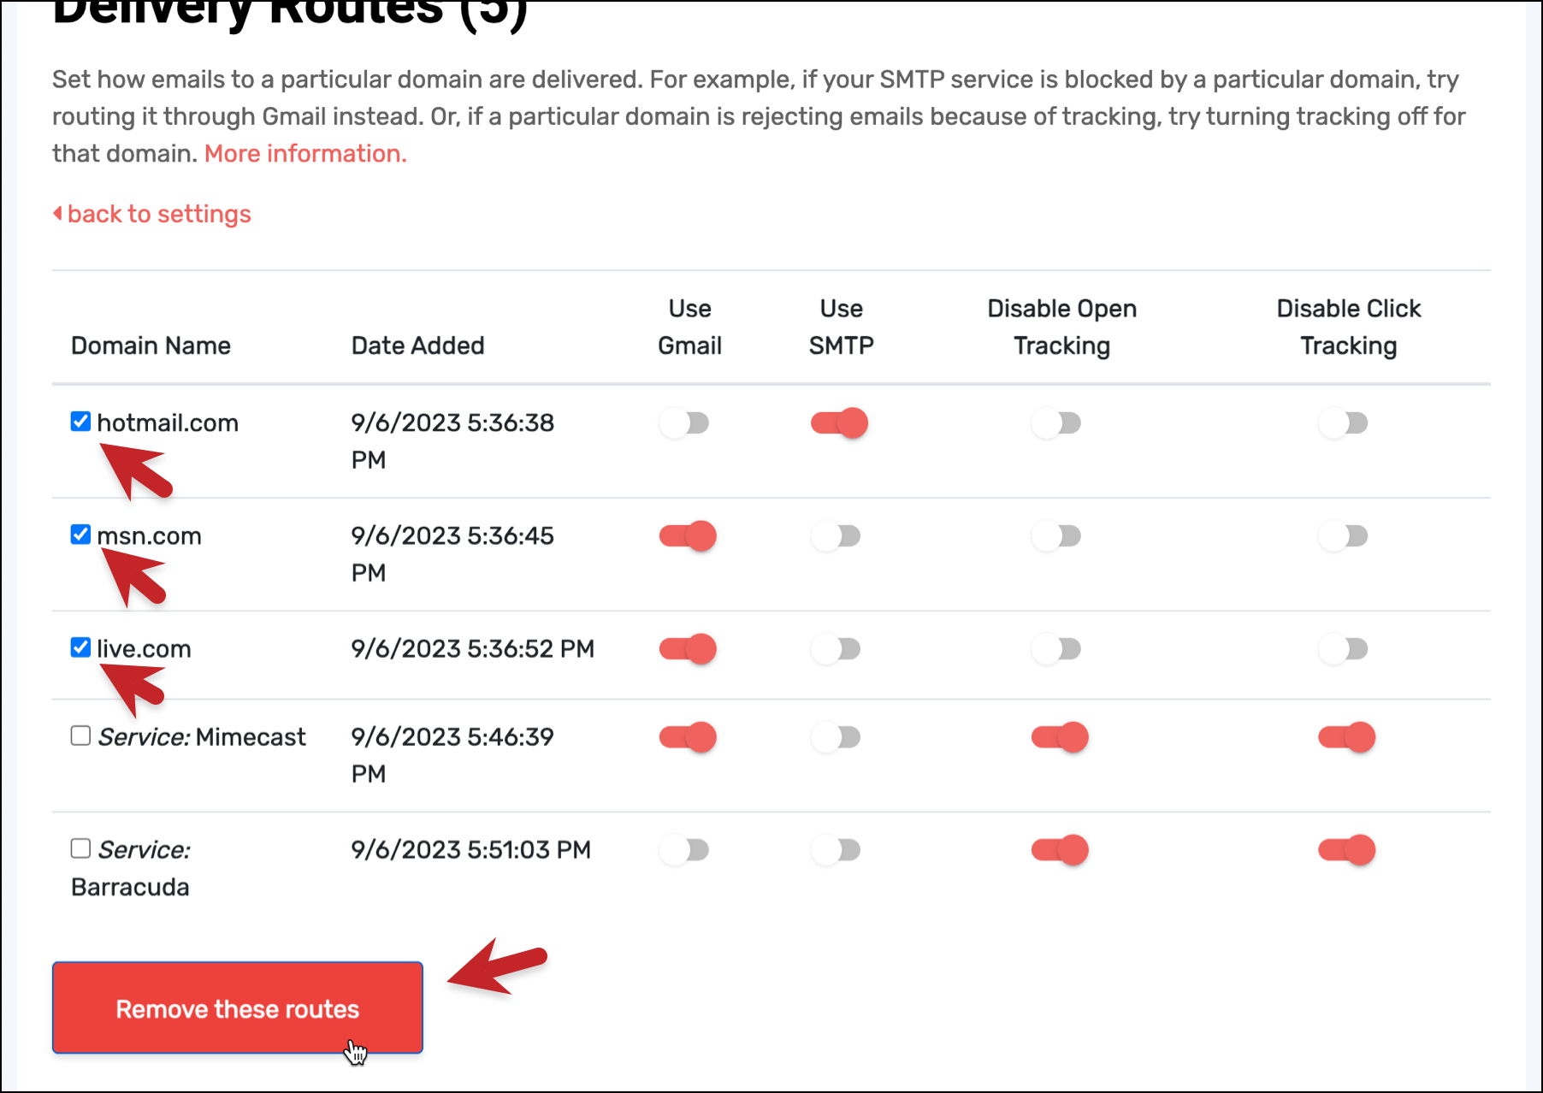Turn off Use Gmail for live.com
The image size is (1543, 1093).
688,648
